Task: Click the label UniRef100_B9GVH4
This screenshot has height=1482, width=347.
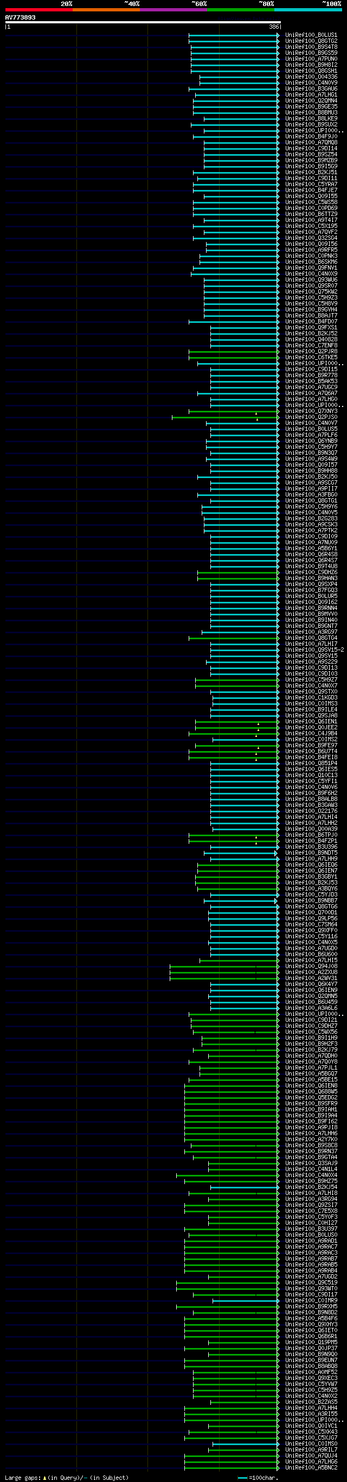Action: (311, 309)
